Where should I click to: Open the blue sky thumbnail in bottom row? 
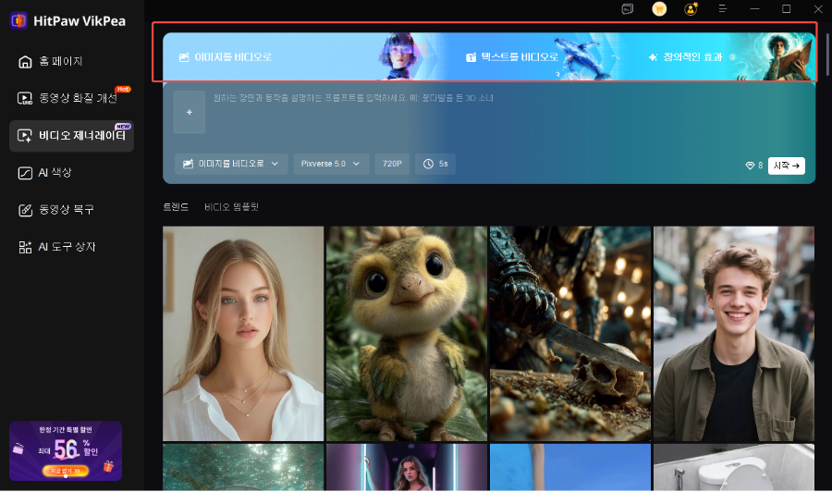(x=569, y=467)
